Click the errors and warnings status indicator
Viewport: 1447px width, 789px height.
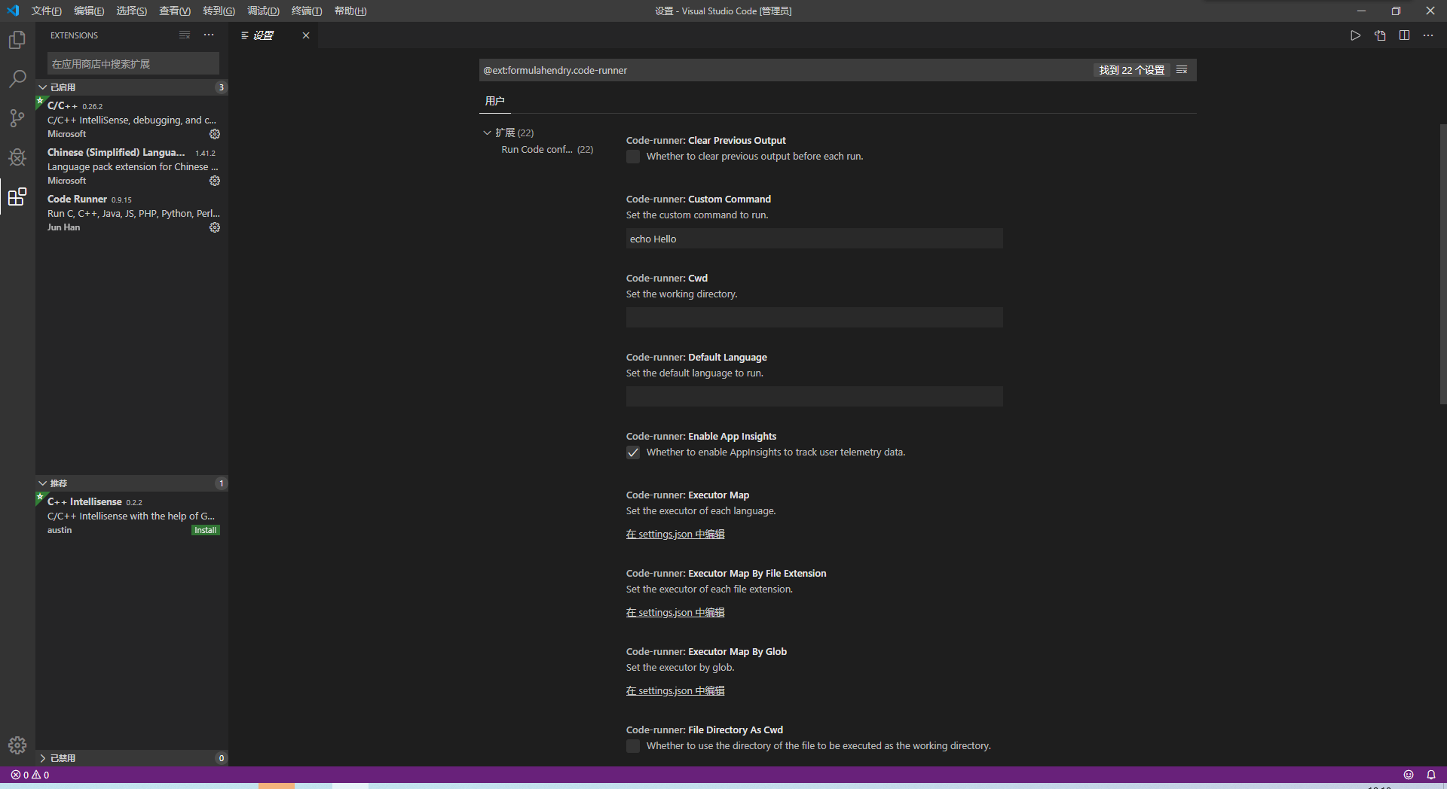tap(30, 775)
